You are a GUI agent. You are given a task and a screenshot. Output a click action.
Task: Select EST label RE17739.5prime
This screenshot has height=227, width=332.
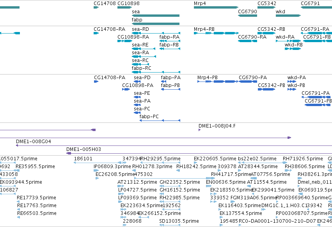tap(36, 198)
